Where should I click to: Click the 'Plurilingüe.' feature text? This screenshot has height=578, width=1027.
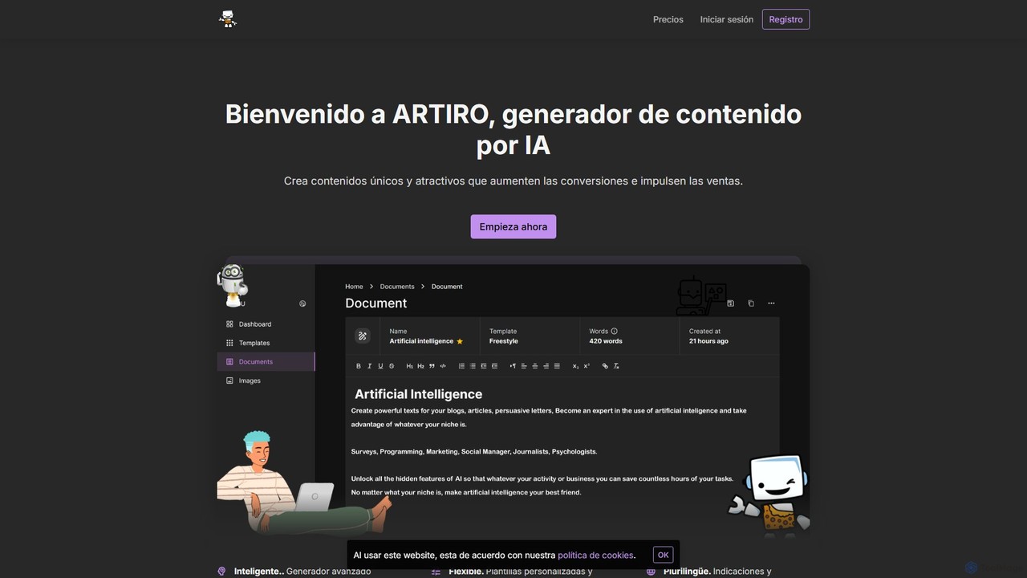(x=687, y=571)
